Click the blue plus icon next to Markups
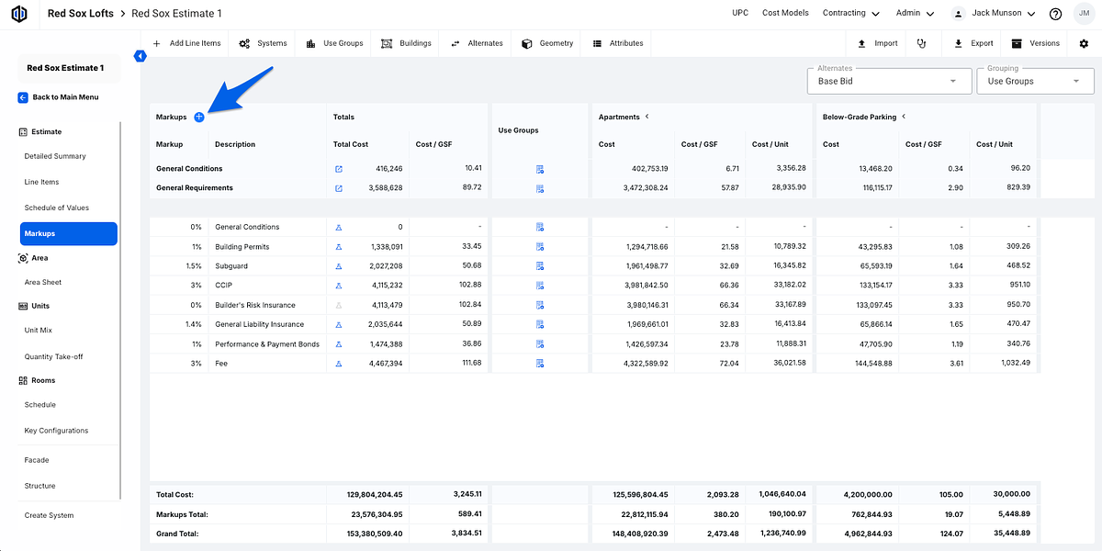 coord(199,117)
